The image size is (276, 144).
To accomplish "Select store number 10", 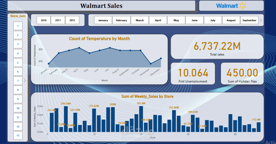I will point(18,108).
